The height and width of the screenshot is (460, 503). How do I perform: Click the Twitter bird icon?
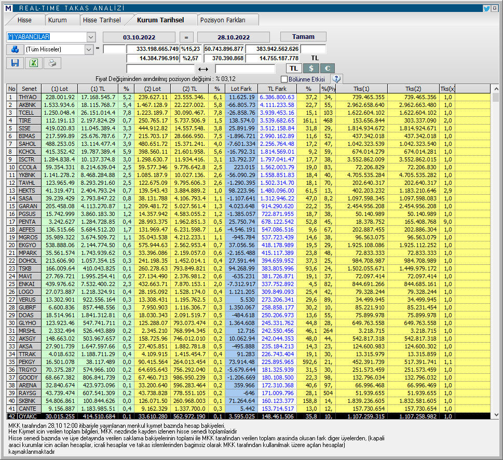pyautogui.click(x=486, y=8)
